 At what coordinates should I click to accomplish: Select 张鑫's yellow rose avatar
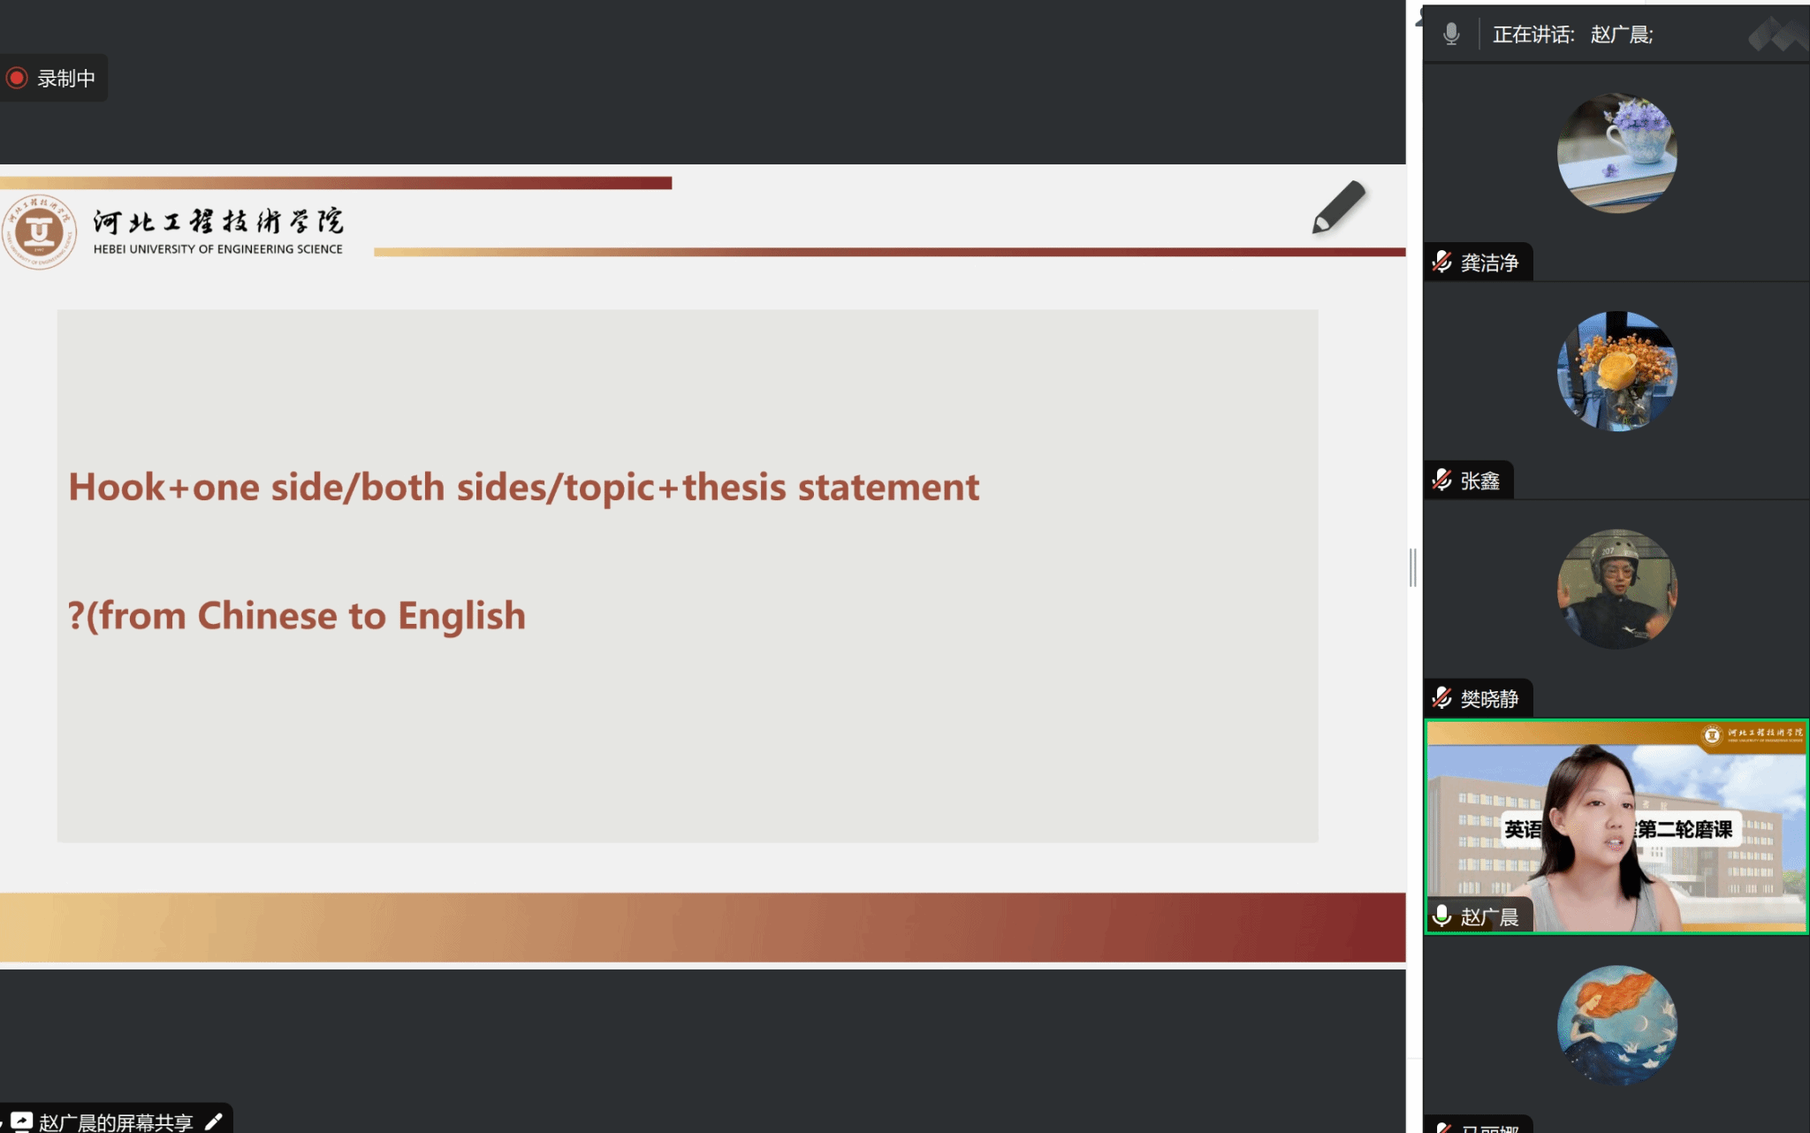click(1616, 371)
